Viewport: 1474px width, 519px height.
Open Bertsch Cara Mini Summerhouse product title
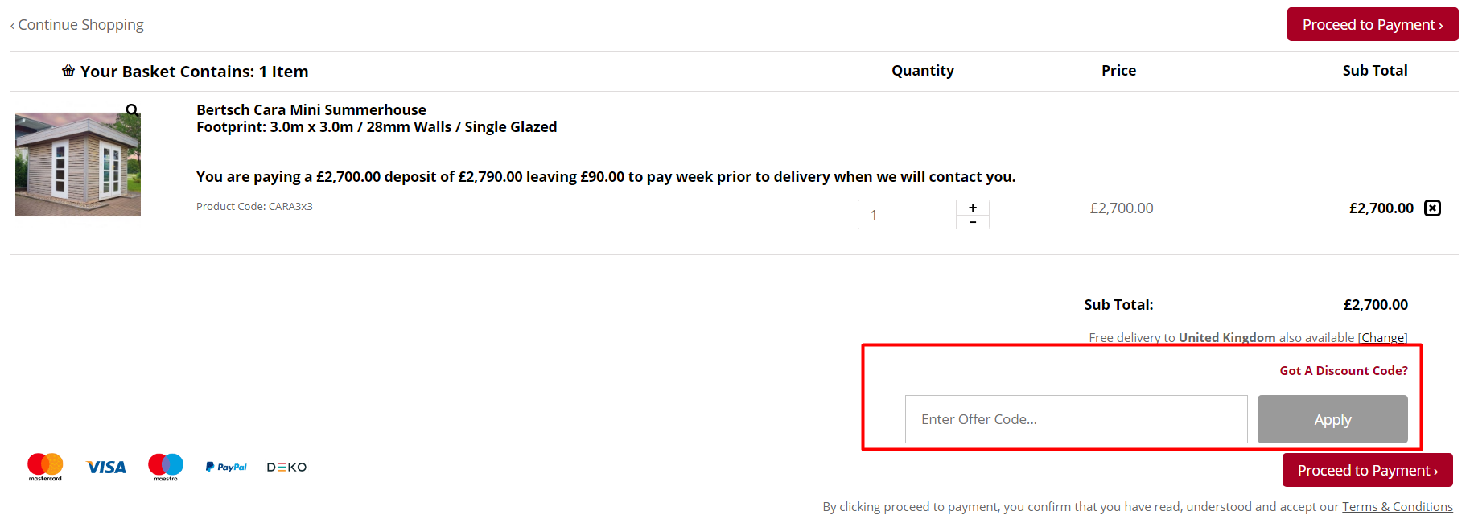pyautogui.click(x=311, y=109)
